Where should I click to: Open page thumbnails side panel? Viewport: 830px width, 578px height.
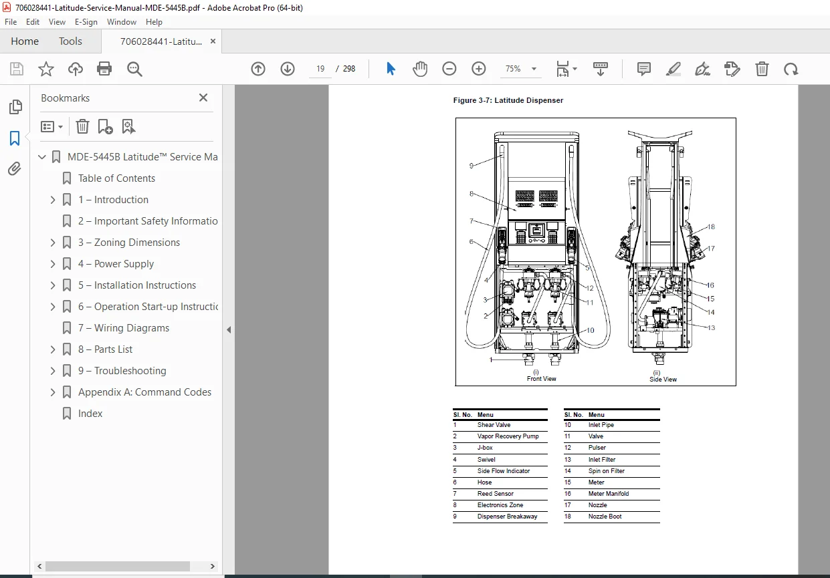[x=15, y=107]
